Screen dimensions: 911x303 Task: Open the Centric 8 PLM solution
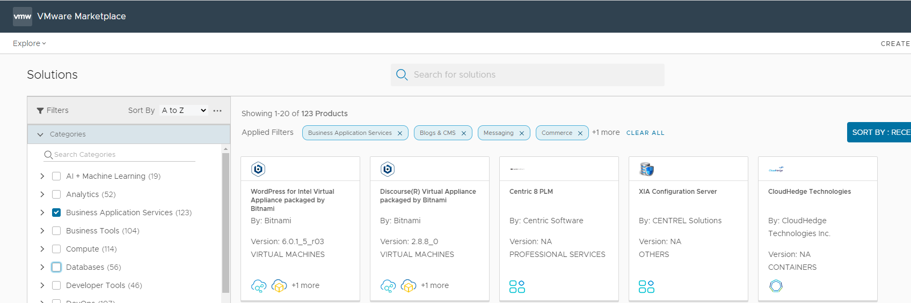[531, 192]
